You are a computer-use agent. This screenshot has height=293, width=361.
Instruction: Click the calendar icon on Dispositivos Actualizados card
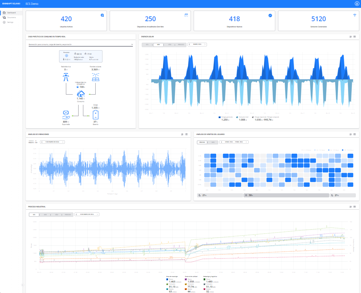[186, 14]
